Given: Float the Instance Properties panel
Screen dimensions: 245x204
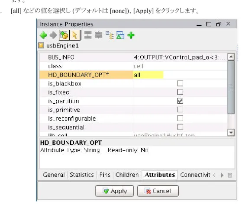Looking at the screenshot, I should click(219, 24).
